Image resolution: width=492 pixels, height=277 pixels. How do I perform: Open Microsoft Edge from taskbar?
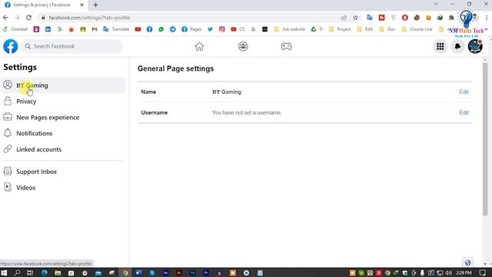pyautogui.click(x=45, y=272)
